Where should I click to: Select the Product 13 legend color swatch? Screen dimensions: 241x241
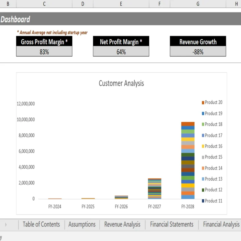[x=202, y=179]
